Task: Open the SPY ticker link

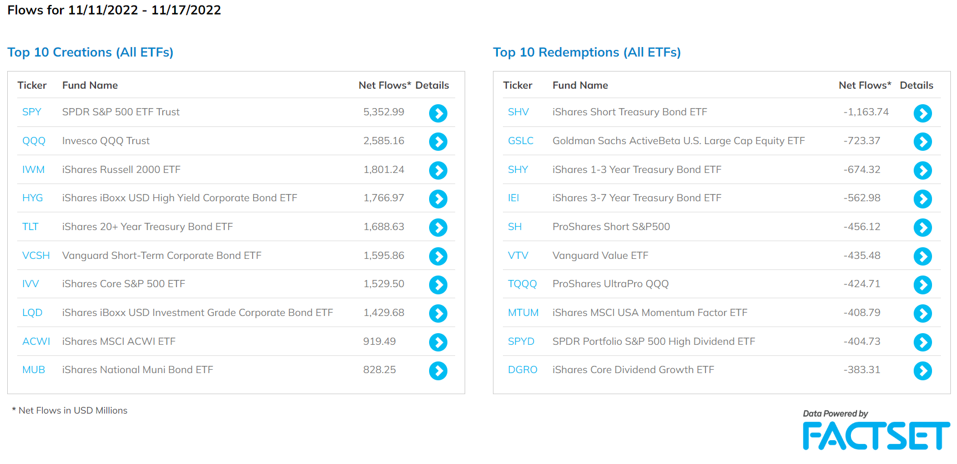Action: [32, 112]
